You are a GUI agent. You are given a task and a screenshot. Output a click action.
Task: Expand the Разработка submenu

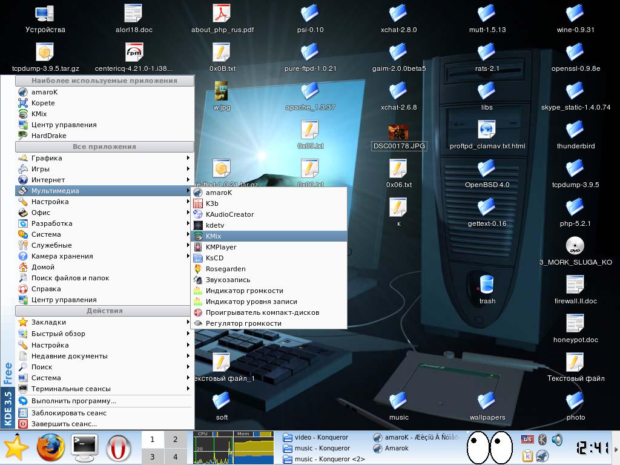click(104, 223)
